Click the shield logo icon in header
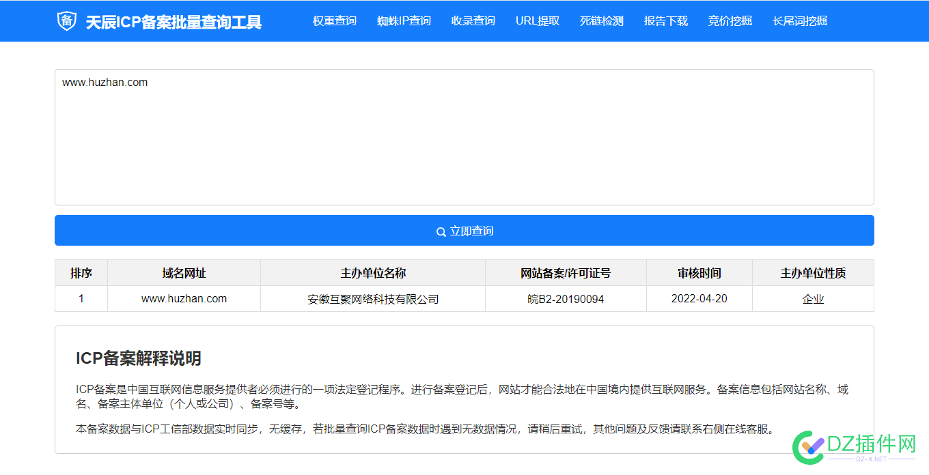This screenshot has width=929, height=475. (66, 21)
